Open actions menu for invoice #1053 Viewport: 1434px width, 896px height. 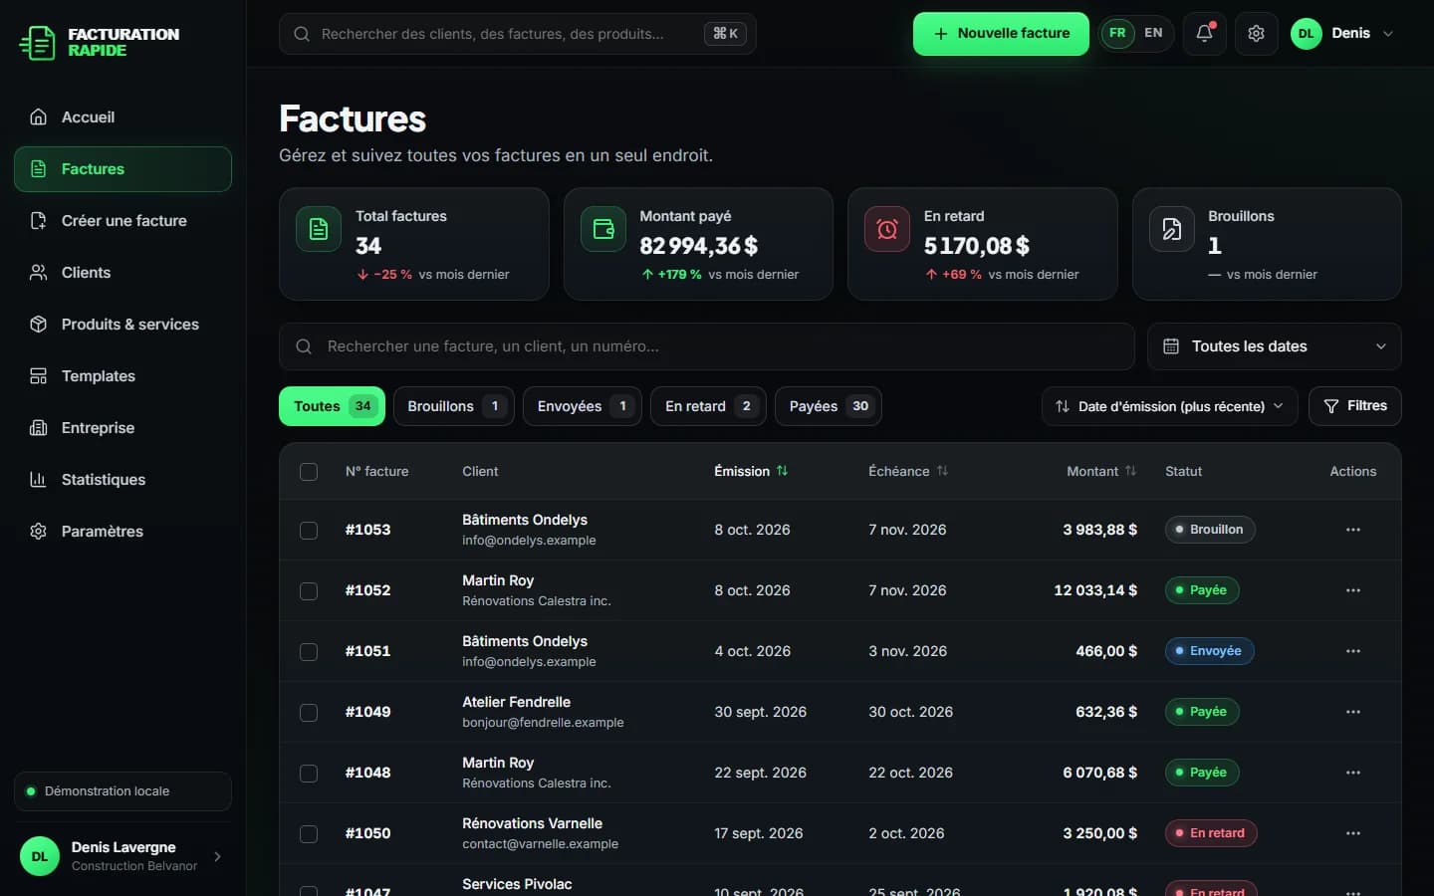pos(1353,530)
